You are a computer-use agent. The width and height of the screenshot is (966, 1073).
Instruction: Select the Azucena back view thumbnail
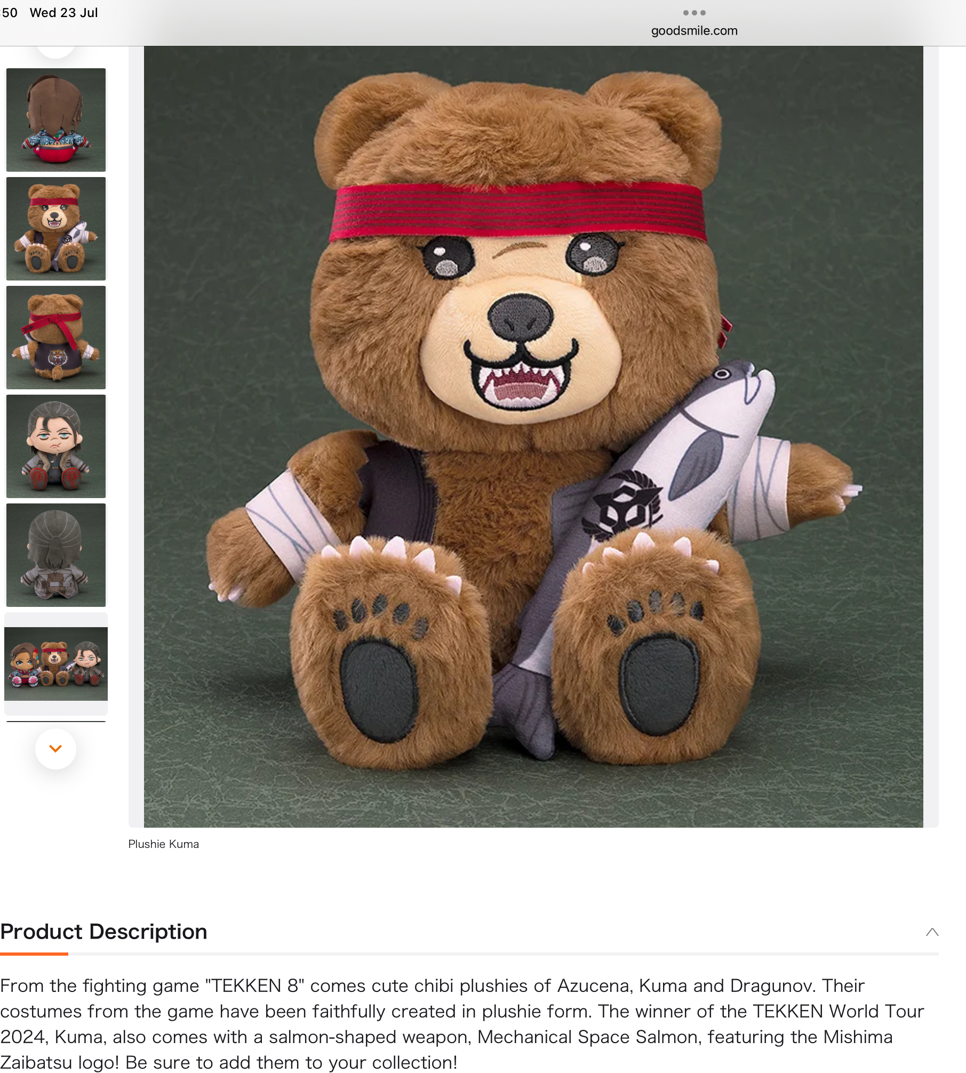click(x=56, y=120)
